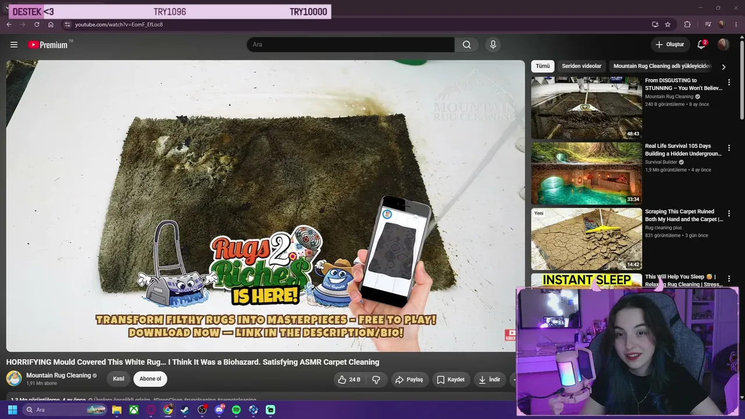Open 'Real Life Survival 105 Days' video title
Image resolution: width=745 pixels, height=419 pixels.
point(683,150)
